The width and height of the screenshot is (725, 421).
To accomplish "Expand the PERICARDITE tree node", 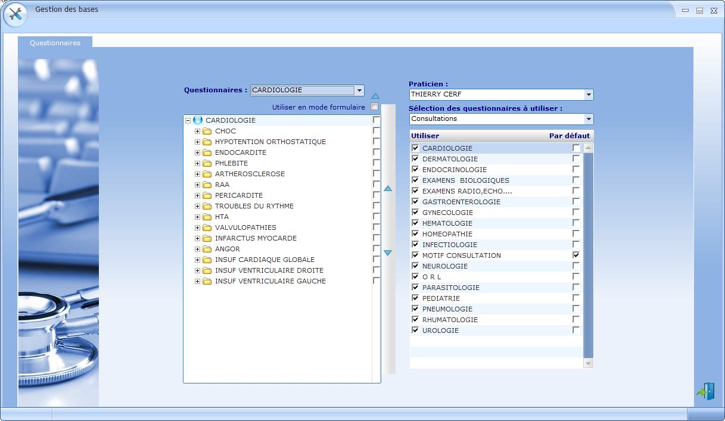I will coord(197,195).
